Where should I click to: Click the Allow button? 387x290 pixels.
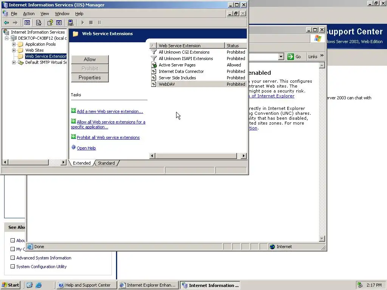90,59
